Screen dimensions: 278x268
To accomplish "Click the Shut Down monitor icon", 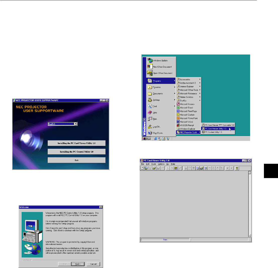I will [150, 133].
